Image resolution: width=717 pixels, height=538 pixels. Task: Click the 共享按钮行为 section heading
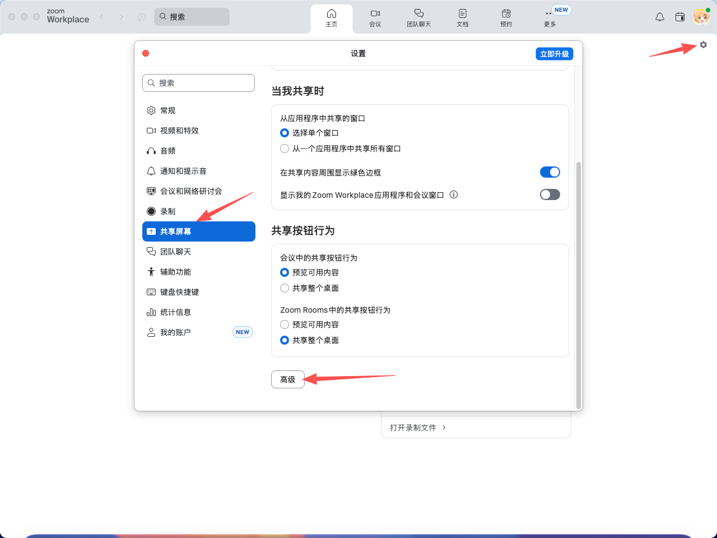pos(303,230)
